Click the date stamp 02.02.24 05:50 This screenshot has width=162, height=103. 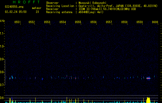[x=16, y=12]
